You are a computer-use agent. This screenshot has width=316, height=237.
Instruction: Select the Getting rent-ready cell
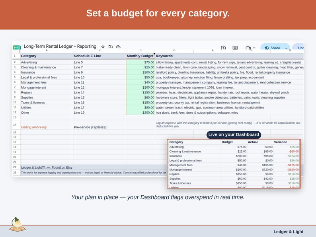[47, 124]
